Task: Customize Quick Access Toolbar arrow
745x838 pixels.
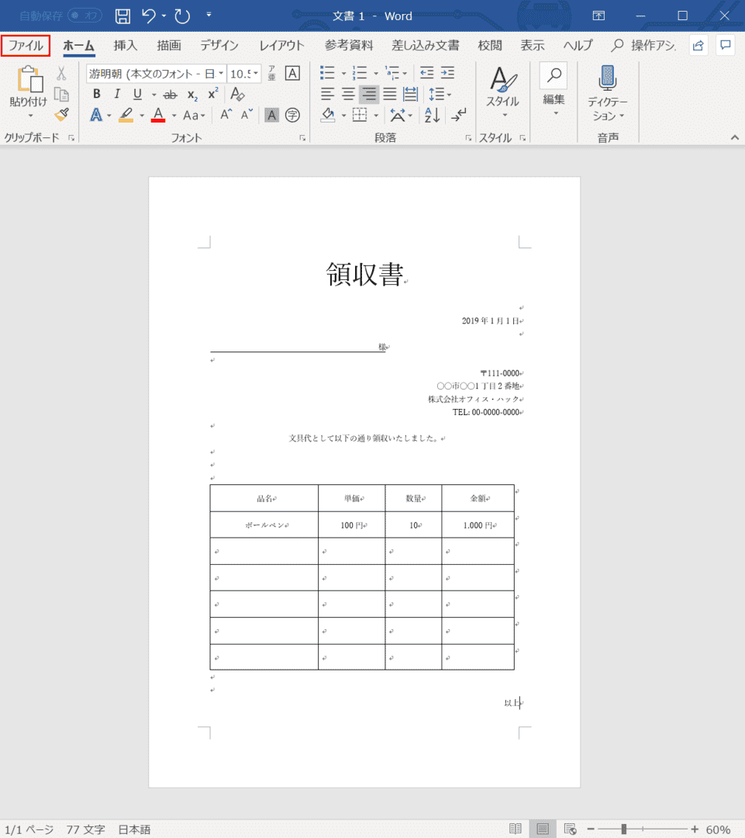Action: point(209,15)
